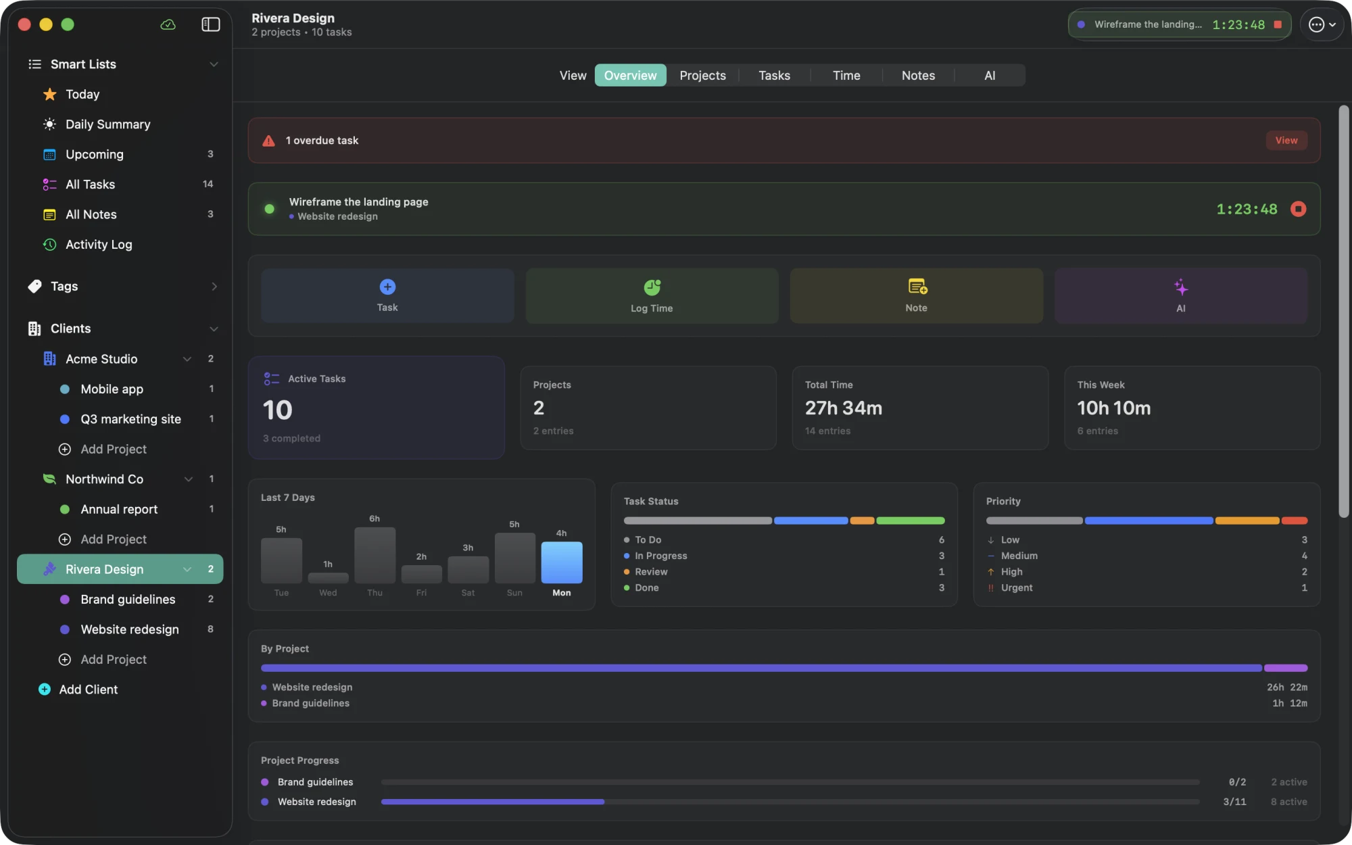Click the Active Tasks checklist icon

click(x=271, y=379)
